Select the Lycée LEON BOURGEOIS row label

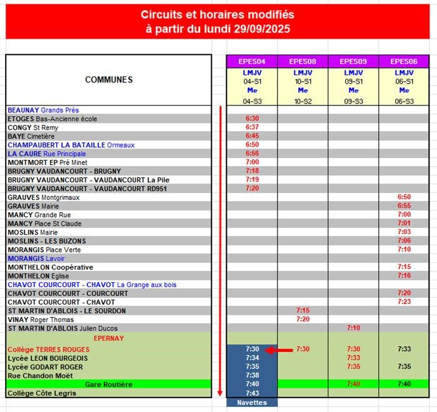tap(48, 358)
